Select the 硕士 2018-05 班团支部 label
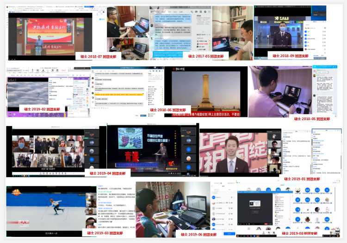 click(312, 119)
